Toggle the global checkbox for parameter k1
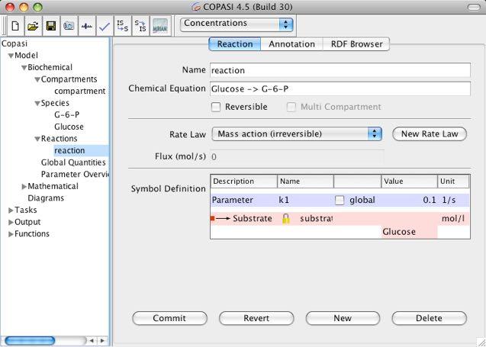 (340, 201)
